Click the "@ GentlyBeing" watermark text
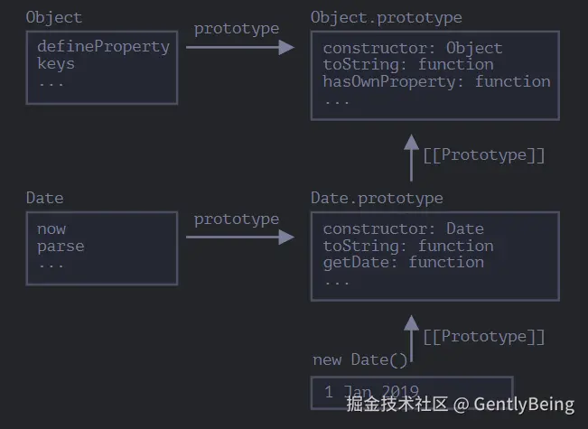Viewport: 588px width, 429px height. click(x=513, y=404)
